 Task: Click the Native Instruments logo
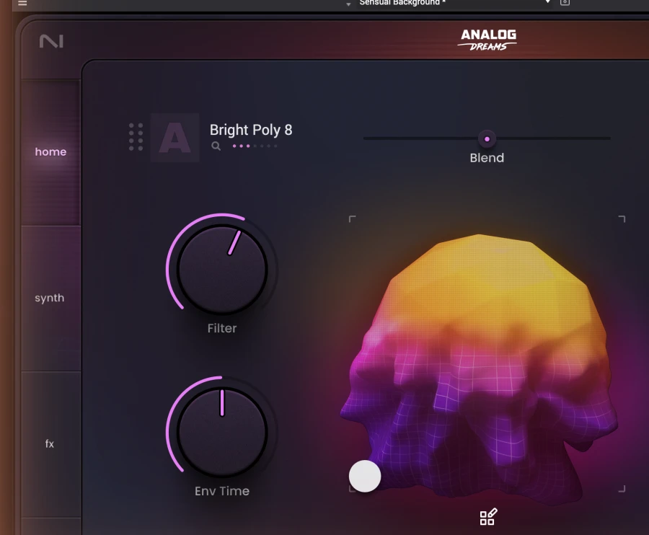[x=51, y=41]
